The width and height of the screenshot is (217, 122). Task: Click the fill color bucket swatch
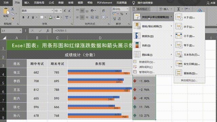tap(51, 17)
